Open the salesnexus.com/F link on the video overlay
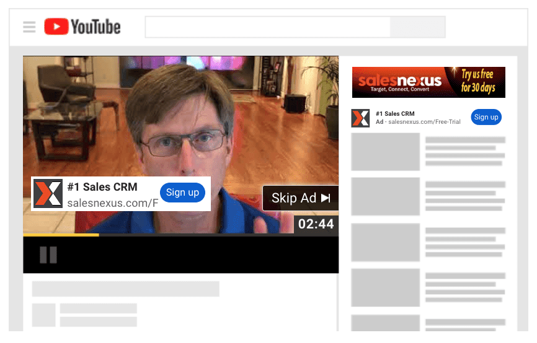The width and height of the screenshot is (537, 343). 113,203
